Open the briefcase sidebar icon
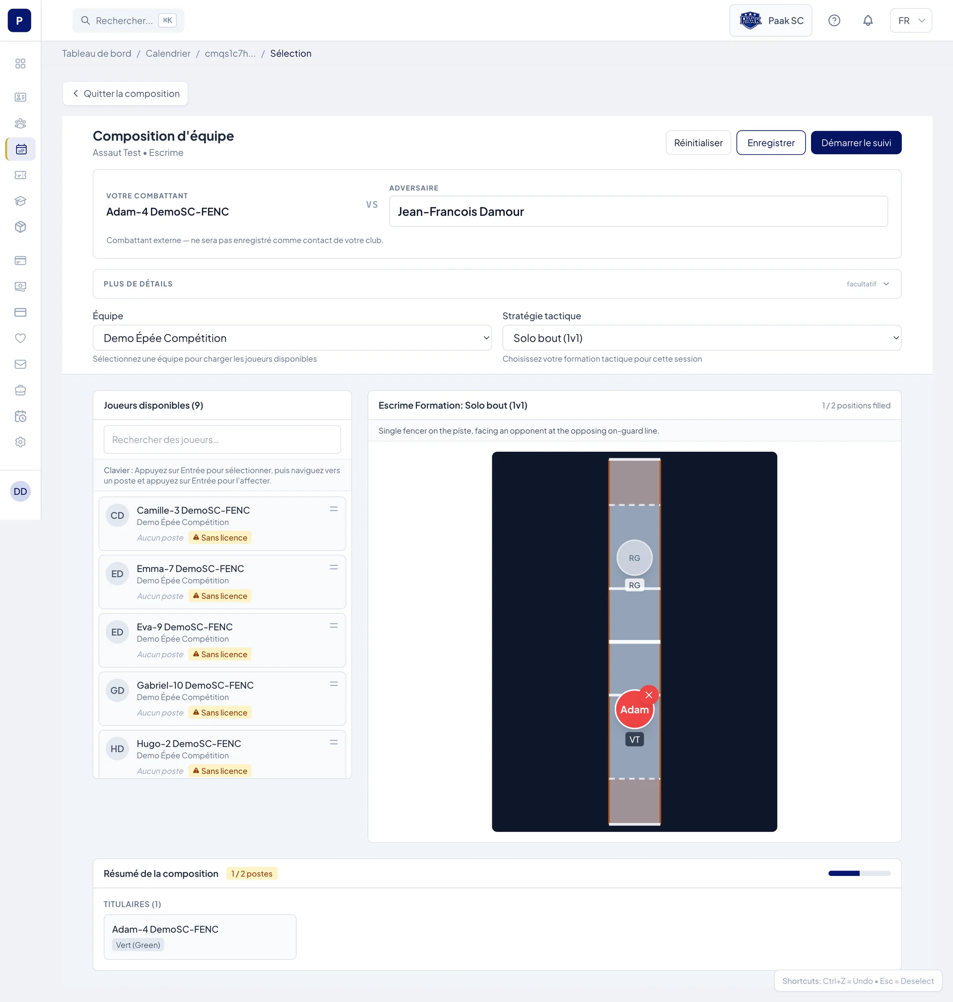 point(20,391)
